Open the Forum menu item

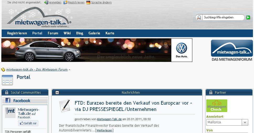tap(53, 33)
